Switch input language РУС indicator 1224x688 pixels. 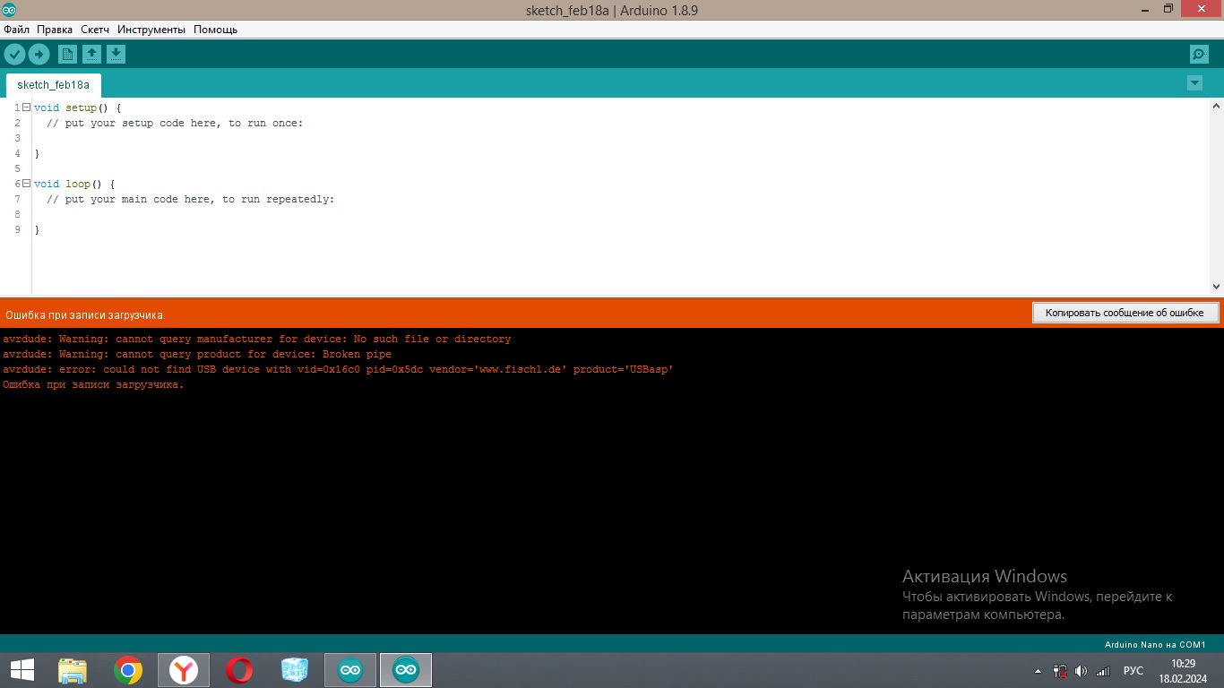(x=1133, y=671)
